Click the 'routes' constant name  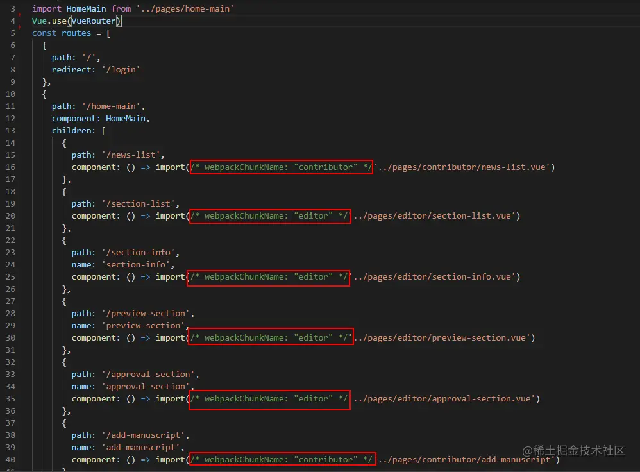(x=76, y=33)
